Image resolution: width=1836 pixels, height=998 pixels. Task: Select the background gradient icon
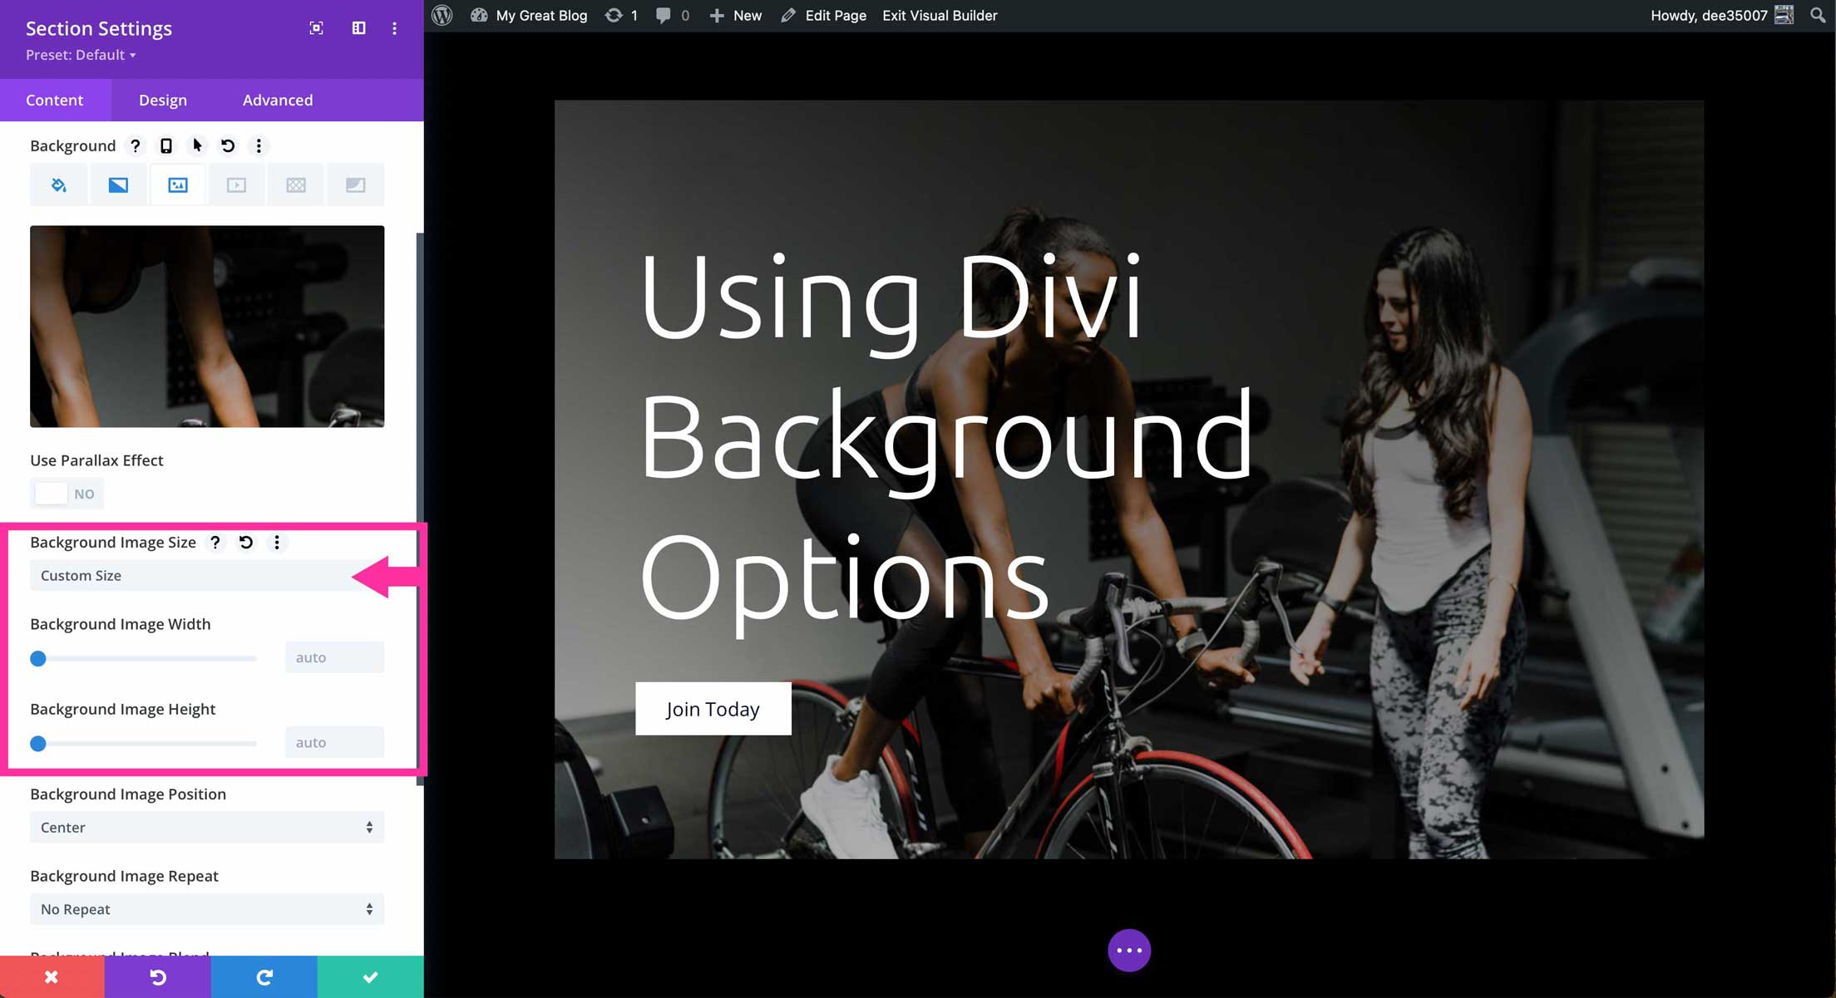(117, 184)
